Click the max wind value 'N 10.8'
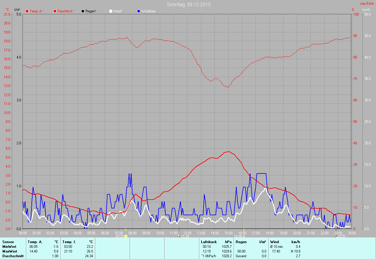The width and height of the screenshot is (376, 259). 295,251
